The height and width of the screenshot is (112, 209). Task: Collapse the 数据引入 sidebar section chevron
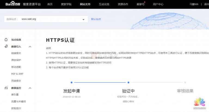(30, 47)
